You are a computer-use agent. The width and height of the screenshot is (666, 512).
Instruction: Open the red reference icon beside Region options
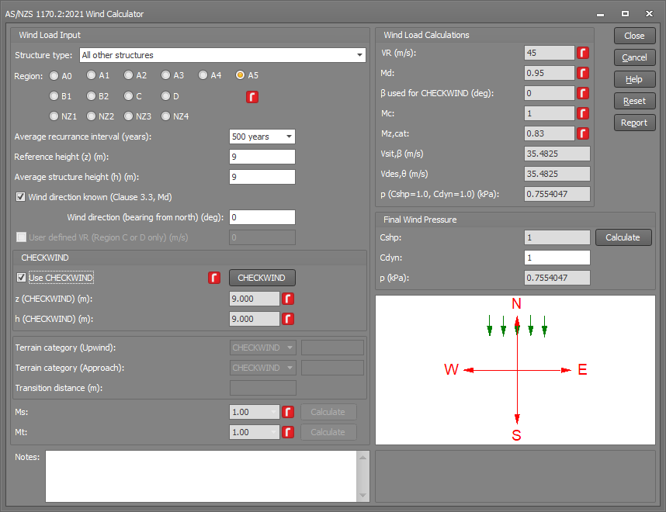click(251, 97)
